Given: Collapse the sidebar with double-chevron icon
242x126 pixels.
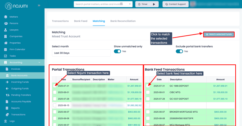Looking at the screenshot, I should click(x=39, y=6).
